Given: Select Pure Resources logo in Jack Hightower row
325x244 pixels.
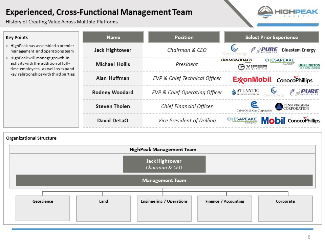Looking at the screenshot, I should tap(264, 50).
